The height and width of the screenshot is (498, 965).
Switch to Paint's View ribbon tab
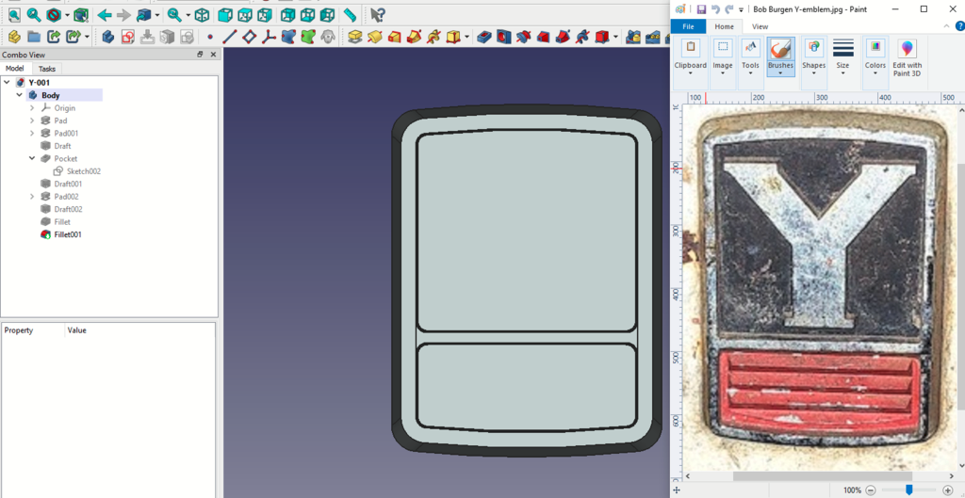click(x=761, y=26)
